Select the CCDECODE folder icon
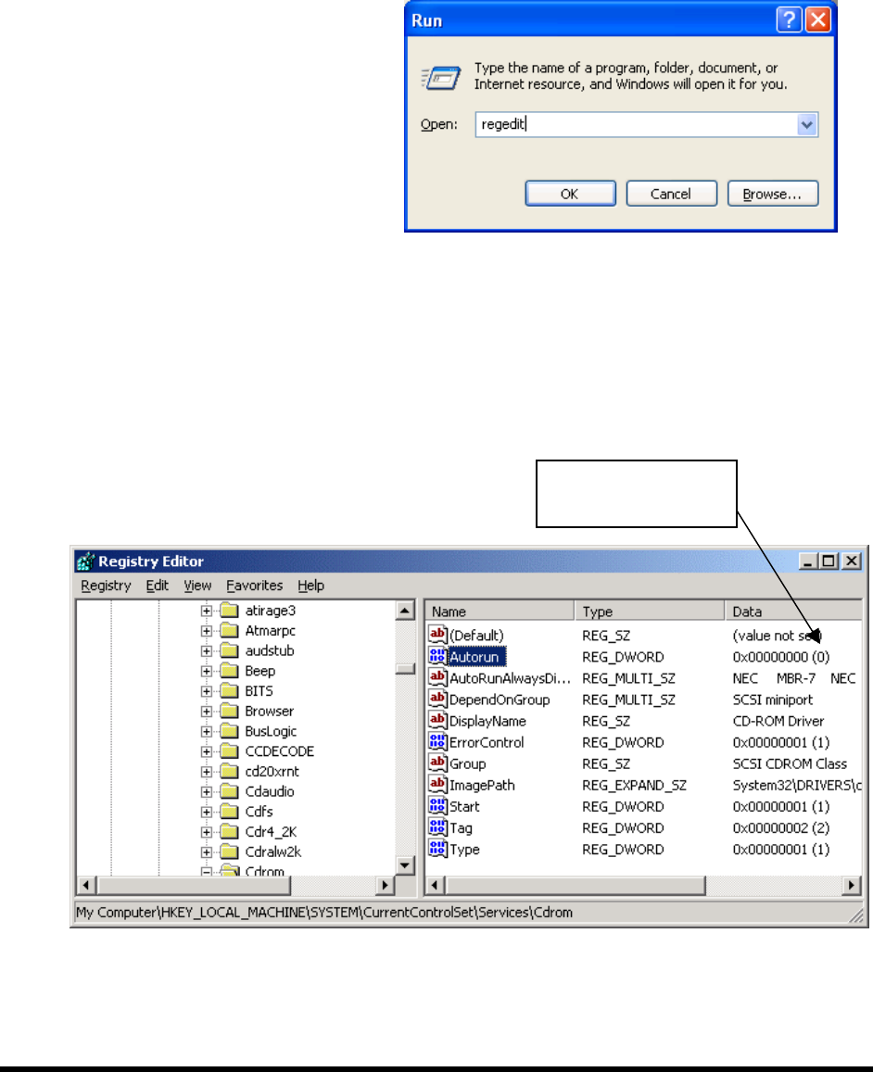The height and width of the screenshot is (1072, 873). (x=230, y=750)
